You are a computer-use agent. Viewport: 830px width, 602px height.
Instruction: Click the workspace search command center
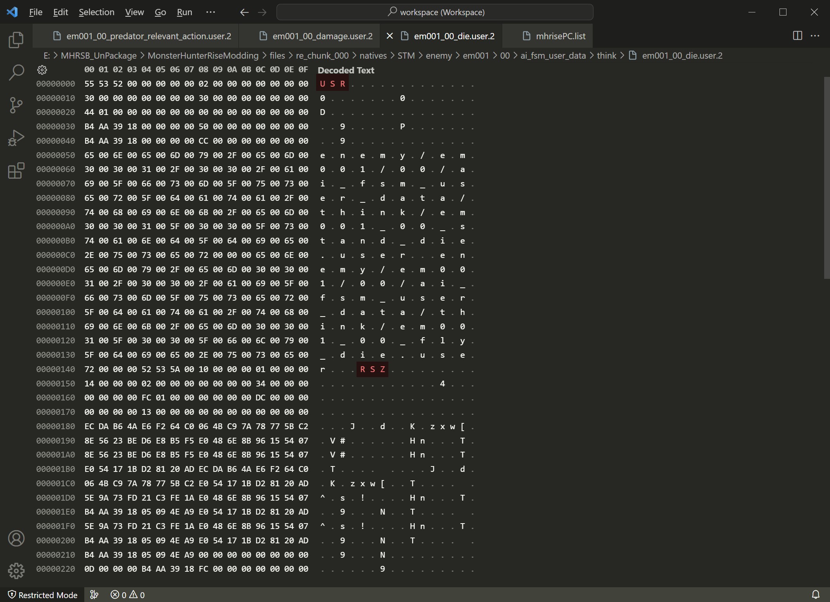pos(435,12)
